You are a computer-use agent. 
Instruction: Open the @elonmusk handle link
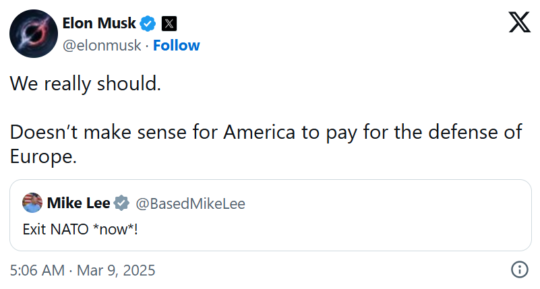coord(102,45)
